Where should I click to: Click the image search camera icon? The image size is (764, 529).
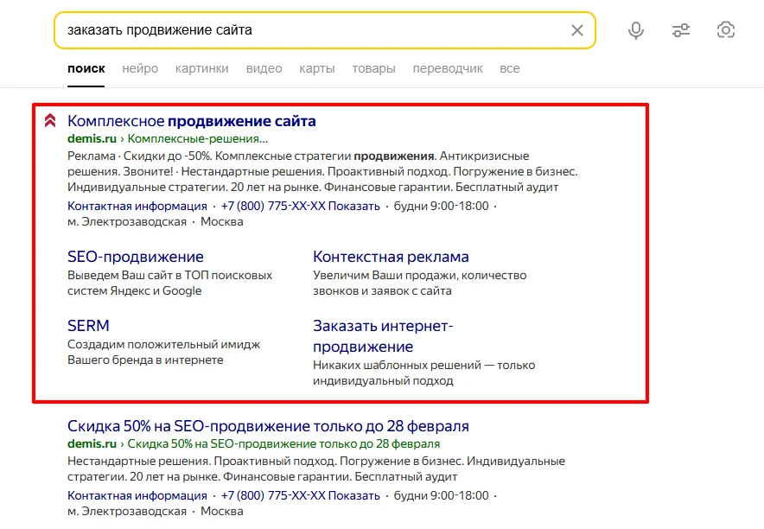pyautogui.click(x=726, y=30)
